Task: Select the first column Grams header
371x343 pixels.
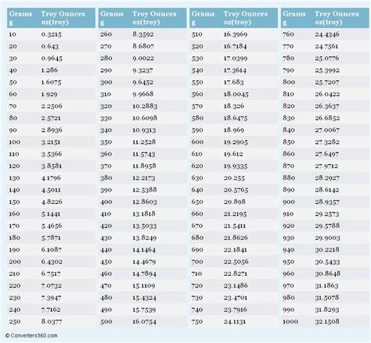Action: tap(20, 18)
